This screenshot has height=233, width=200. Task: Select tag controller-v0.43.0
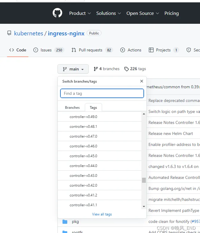coord(99,175)
